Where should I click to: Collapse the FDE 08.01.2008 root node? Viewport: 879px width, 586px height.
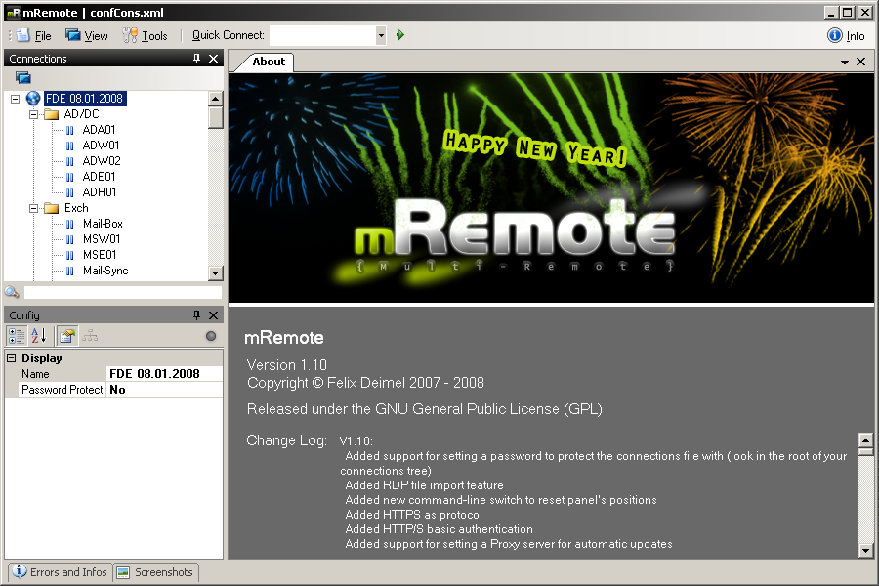tap(16, 99)
